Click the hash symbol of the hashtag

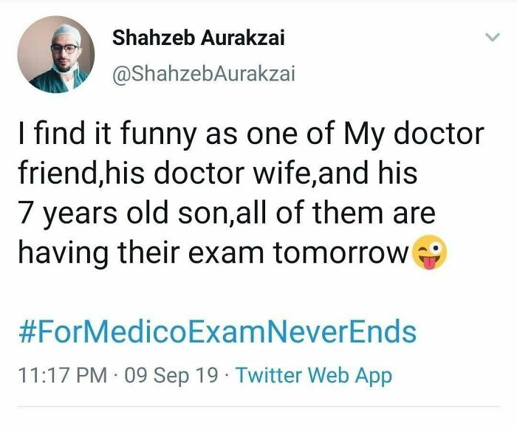(27, 332)
